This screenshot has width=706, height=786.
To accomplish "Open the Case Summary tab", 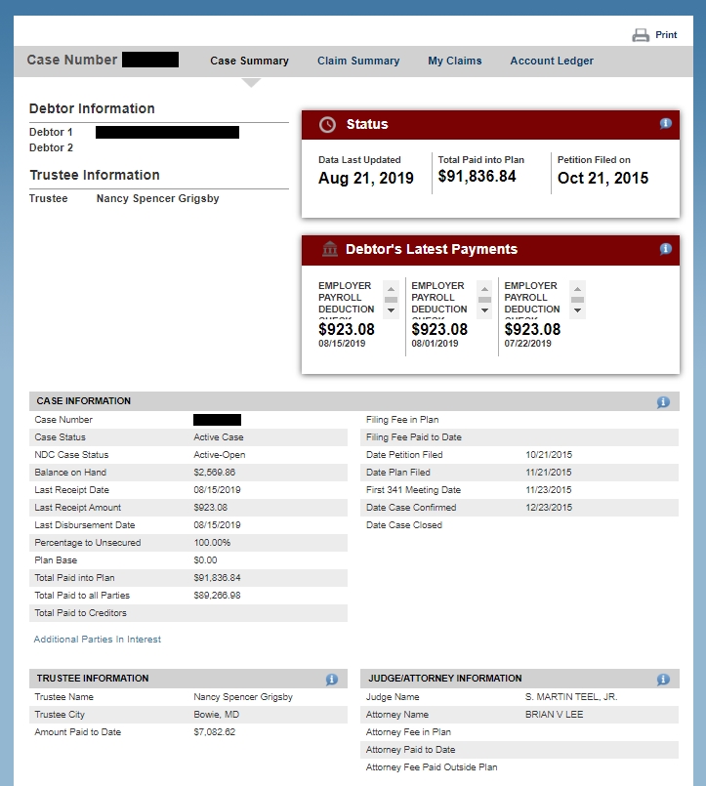I will point(249,61).
